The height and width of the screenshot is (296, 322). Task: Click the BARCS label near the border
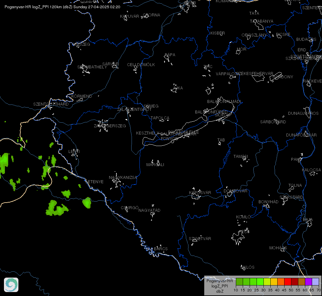161,249
